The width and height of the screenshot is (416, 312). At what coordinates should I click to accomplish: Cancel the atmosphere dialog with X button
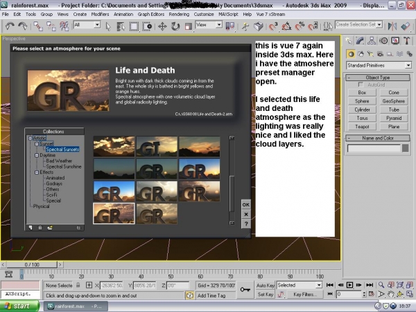coord(246,214)
